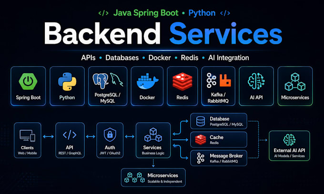Click the 'Redis' caption under 'Cache'
The image size is (324, 194).
pos(214,143)
